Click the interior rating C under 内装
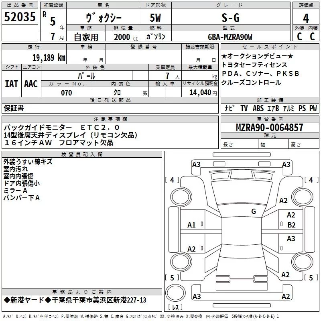 tap(312, 37)
